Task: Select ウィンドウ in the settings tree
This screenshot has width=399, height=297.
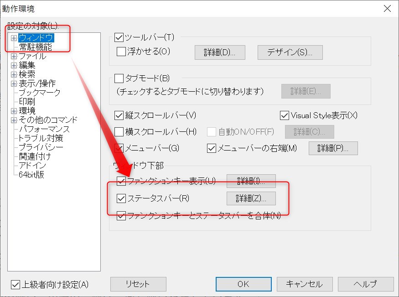Action: point(36,38)
